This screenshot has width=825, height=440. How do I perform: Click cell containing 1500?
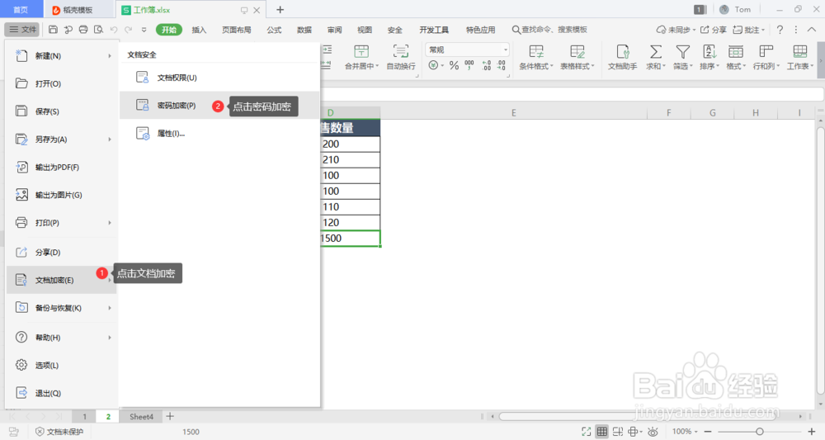(x=350, y=239)
